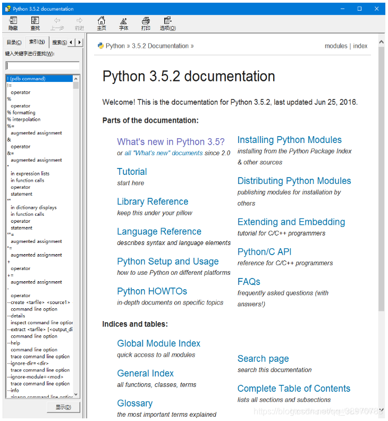The width and height of the screenshot is (388, 421).
Task: Click the content pane scrollbar thumb
Action: pyautogui.click(x=381, y=179)
